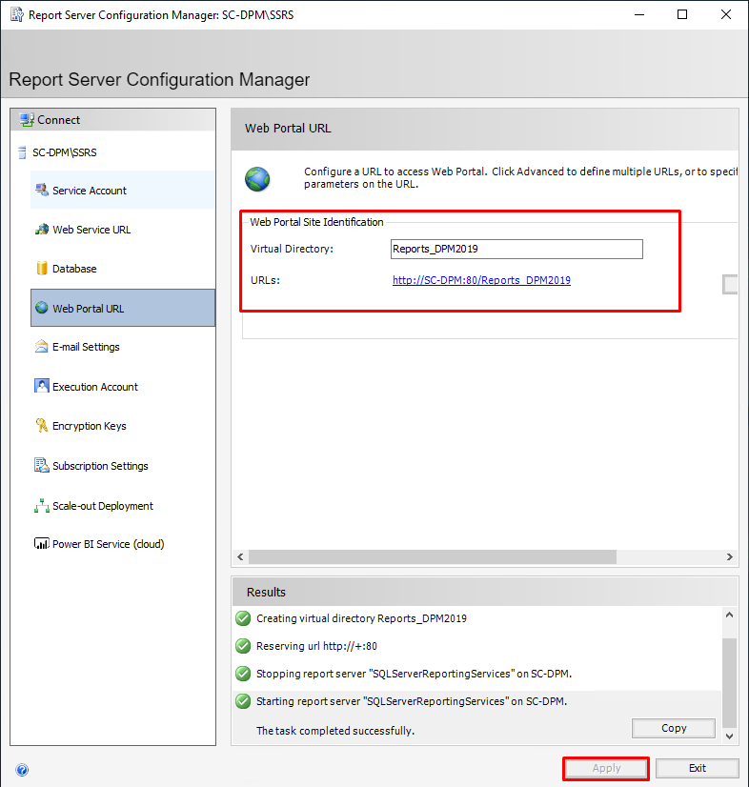Click the Results scrollbar down arrow

pyautogui.click(x=729, y=736)
